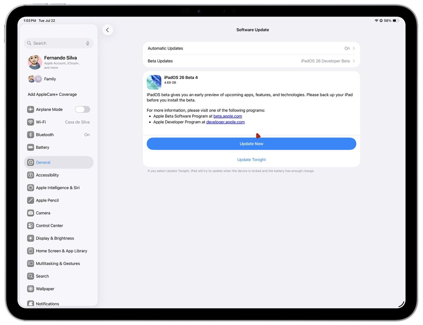Click Update Tonight
Screen dimensions: 423x325
(x=251, y=160)
